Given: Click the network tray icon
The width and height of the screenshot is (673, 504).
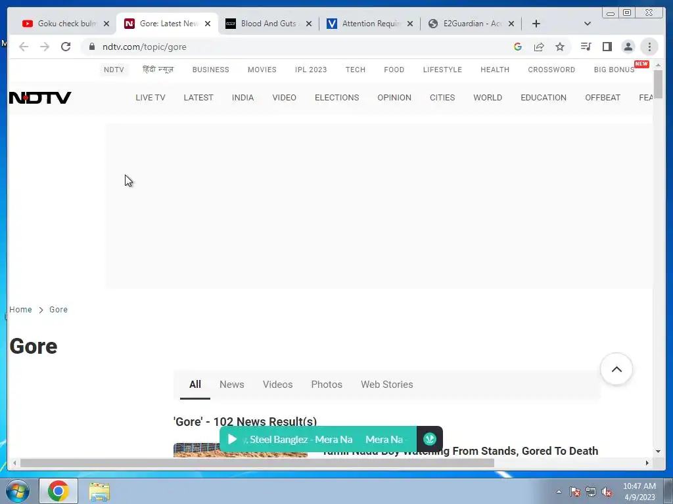Looking at the screenshot, I should point(591,492).
